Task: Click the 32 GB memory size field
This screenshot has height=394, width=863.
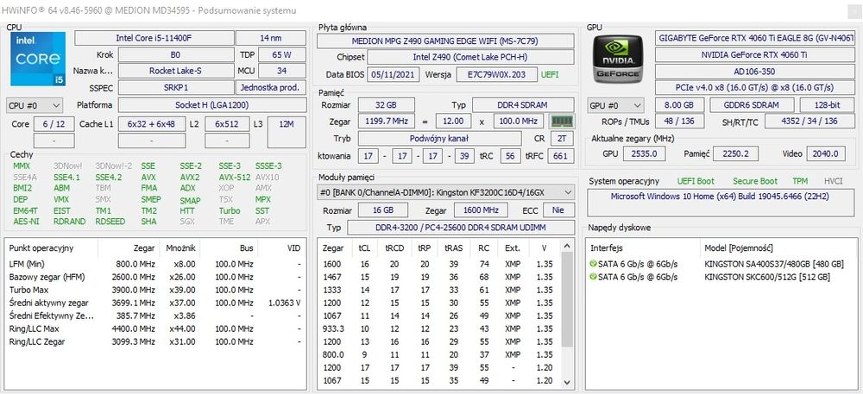Action: (387, 105)
